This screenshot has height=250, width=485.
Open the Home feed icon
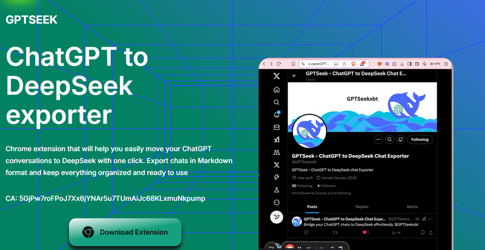(276, 89)
